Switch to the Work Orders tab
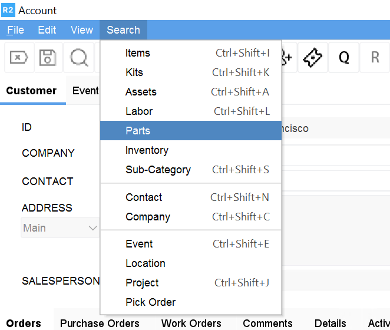This screenshot has height=330, width=390. (191, 323)
